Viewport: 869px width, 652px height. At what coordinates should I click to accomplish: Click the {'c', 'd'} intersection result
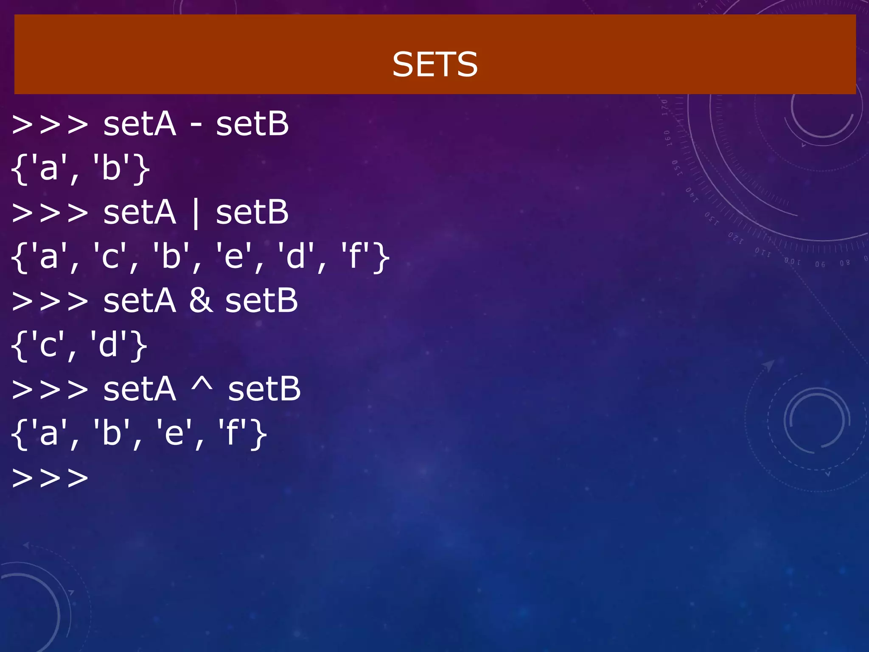(79, 345)
